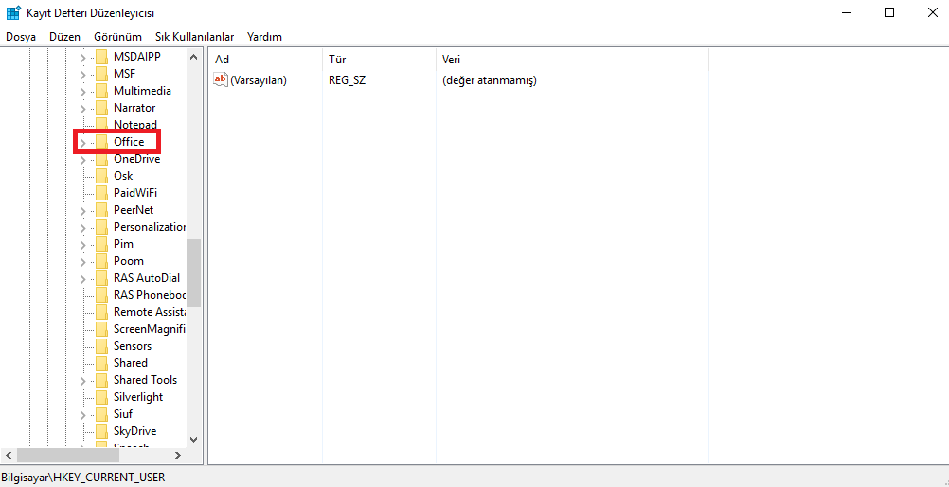Select the Multimedia folder icon
The image size is (949, 487).
click(x=101, y=91)
